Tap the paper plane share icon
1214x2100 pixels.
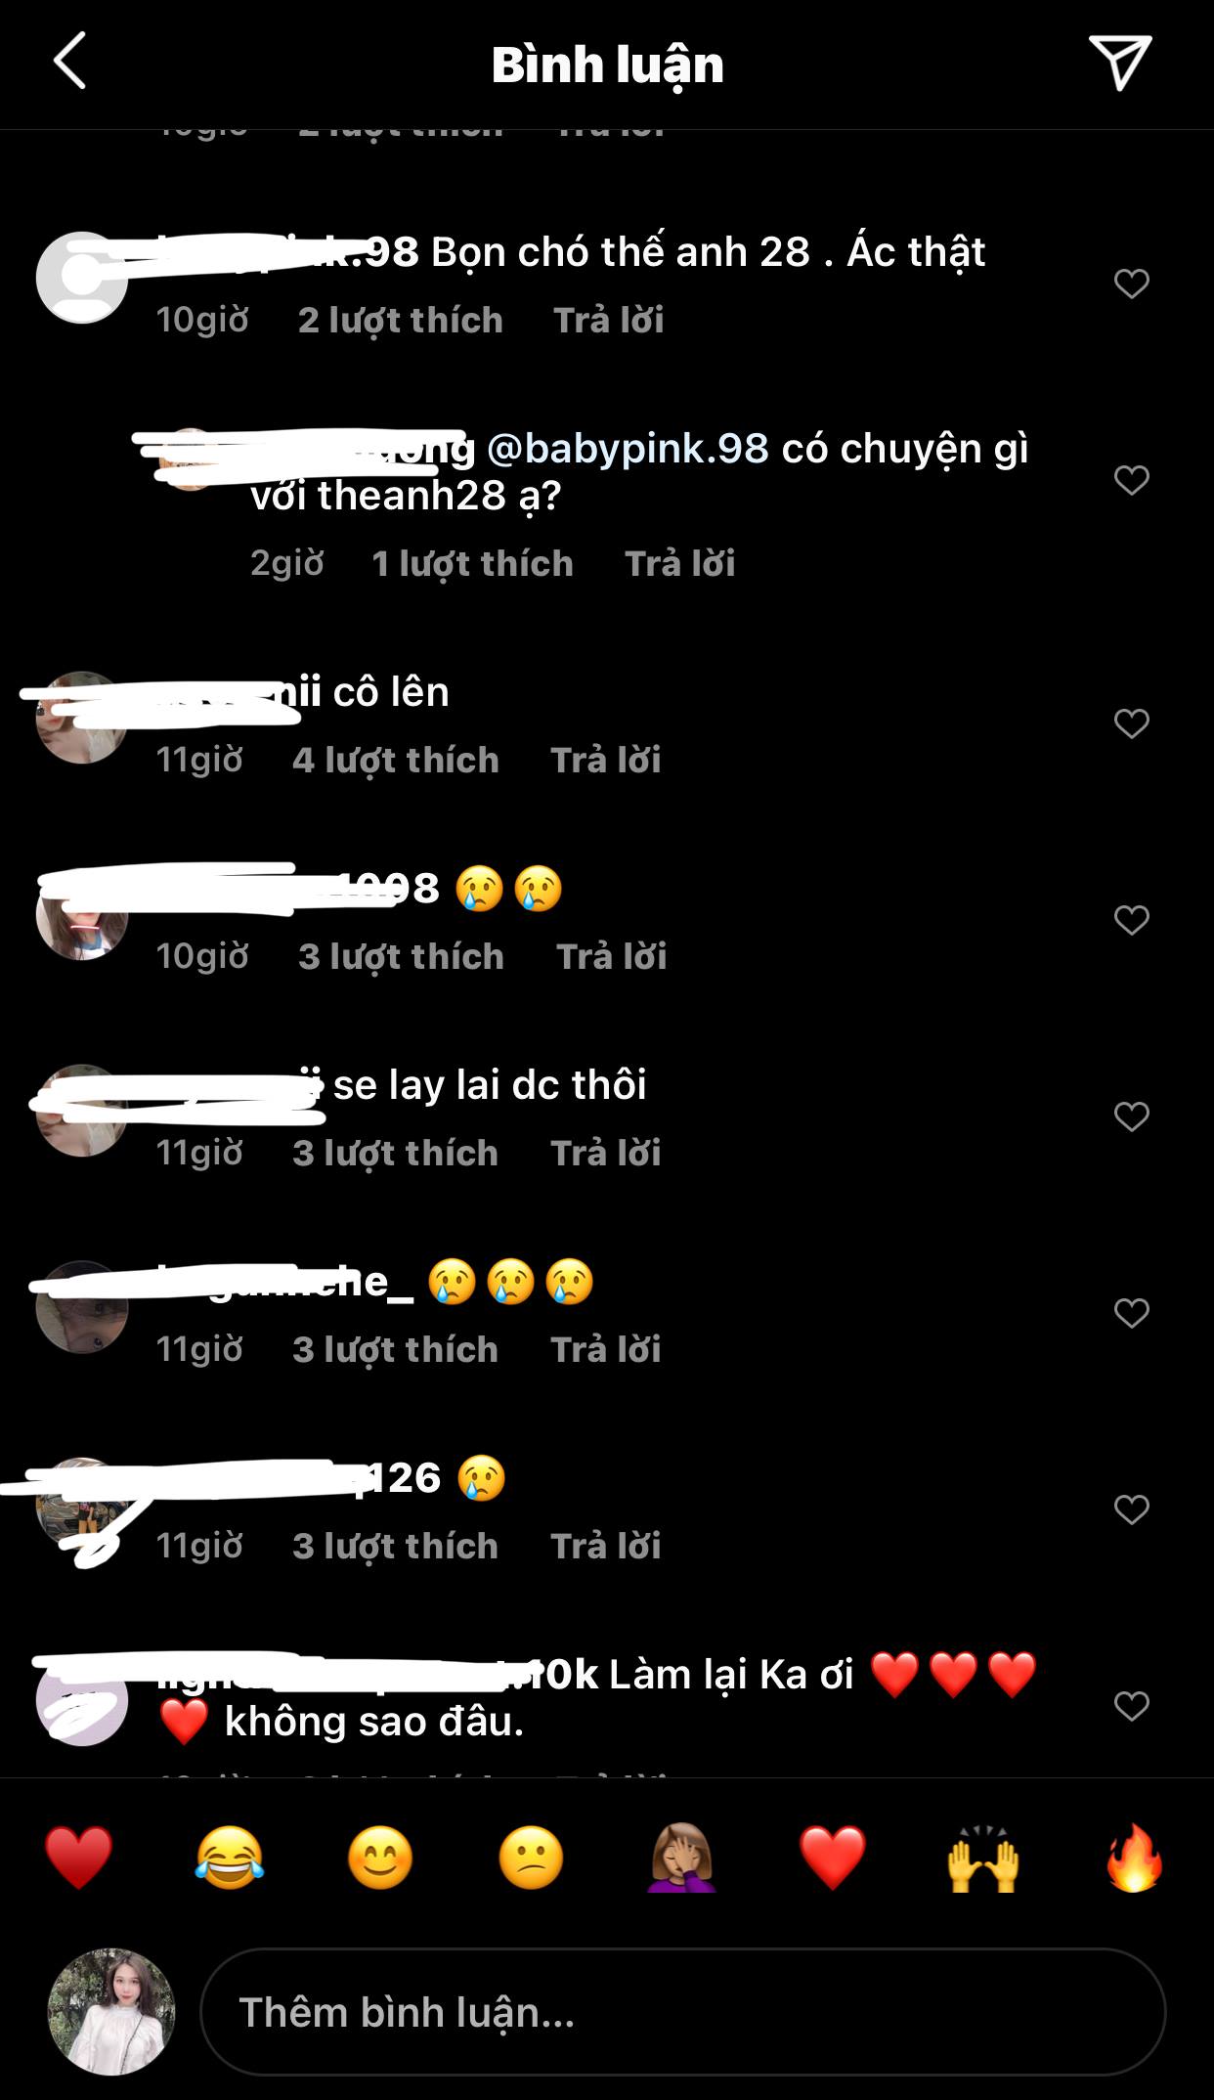point(1120,62)
